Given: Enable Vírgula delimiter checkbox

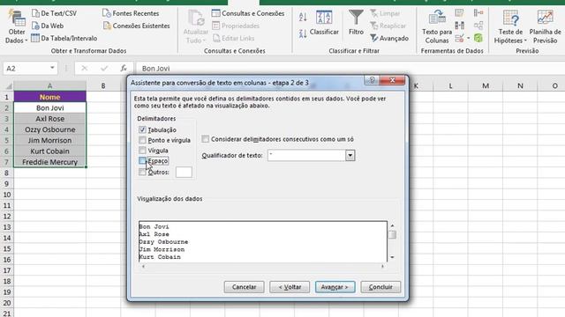Looking at the screenshot, I should pyautogui.click(x=142, y=151).
